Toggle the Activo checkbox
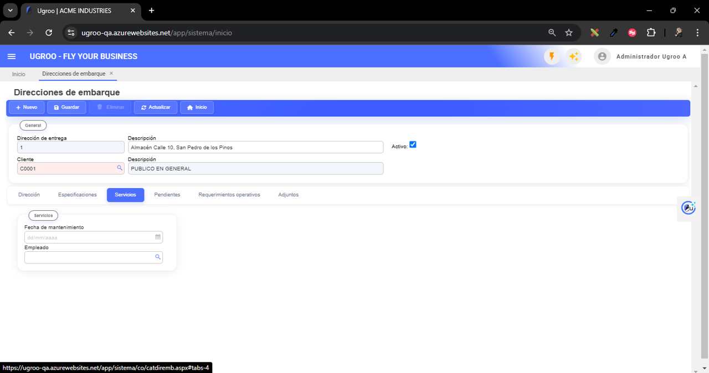The height and width of the screenshot is (373, 709). 413,145
